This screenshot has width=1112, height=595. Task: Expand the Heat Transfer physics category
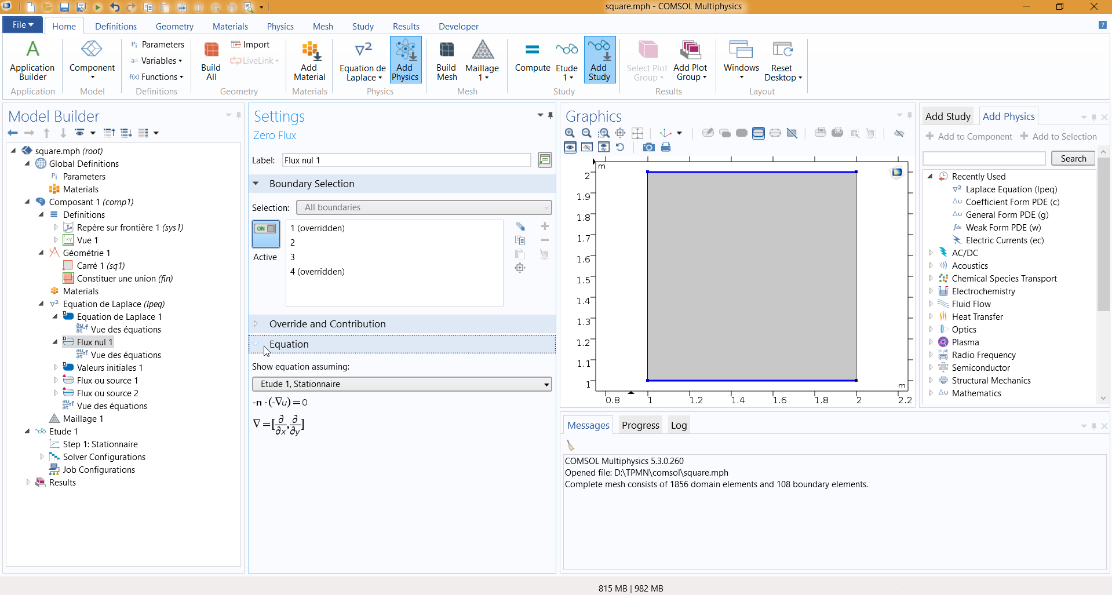click(x=931, y=317)
